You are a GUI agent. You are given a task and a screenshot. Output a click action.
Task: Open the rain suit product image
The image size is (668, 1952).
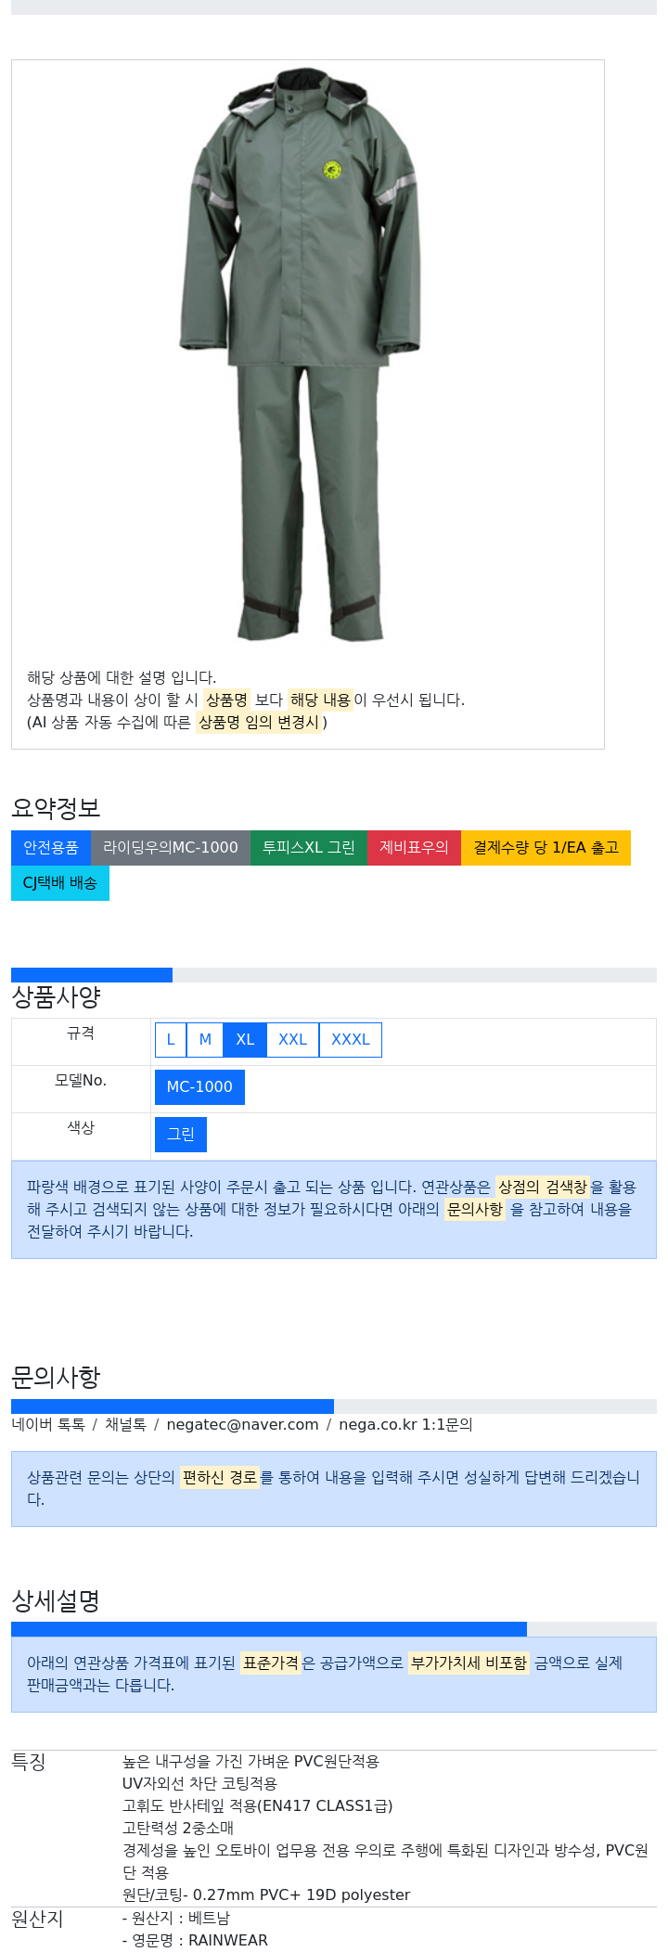coord(300,354)
